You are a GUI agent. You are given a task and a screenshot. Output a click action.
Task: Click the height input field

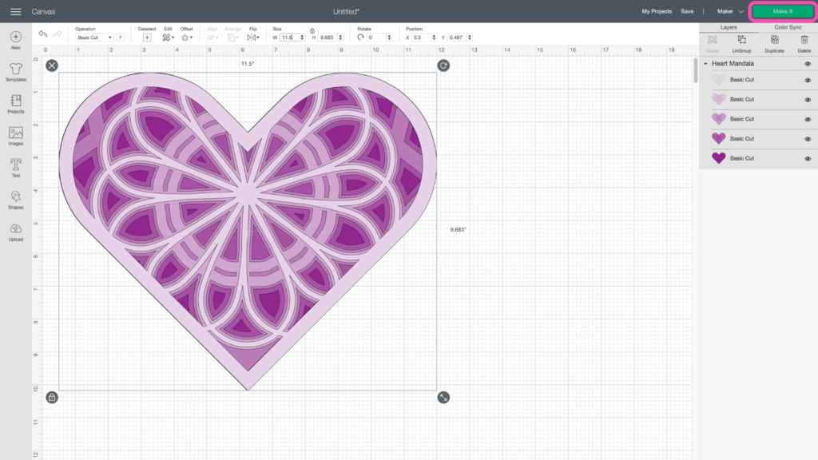coord(328,38)
